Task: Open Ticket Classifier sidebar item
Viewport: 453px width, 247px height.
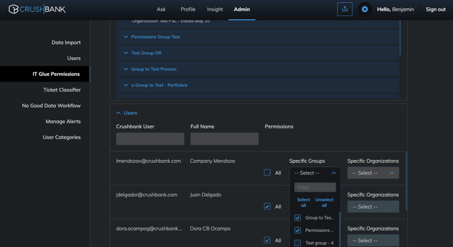Action: [x=62, y=90]
